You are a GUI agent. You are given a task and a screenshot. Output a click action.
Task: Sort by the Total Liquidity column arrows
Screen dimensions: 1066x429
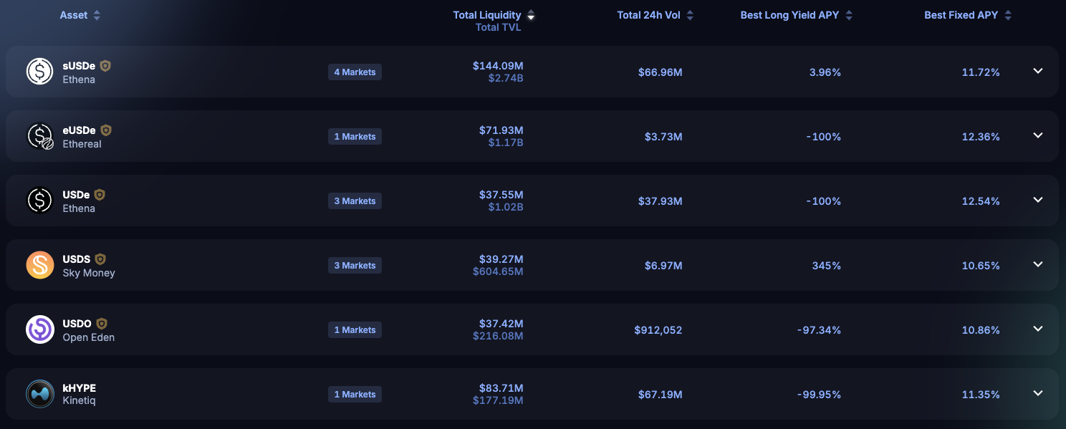coord(531,16)
